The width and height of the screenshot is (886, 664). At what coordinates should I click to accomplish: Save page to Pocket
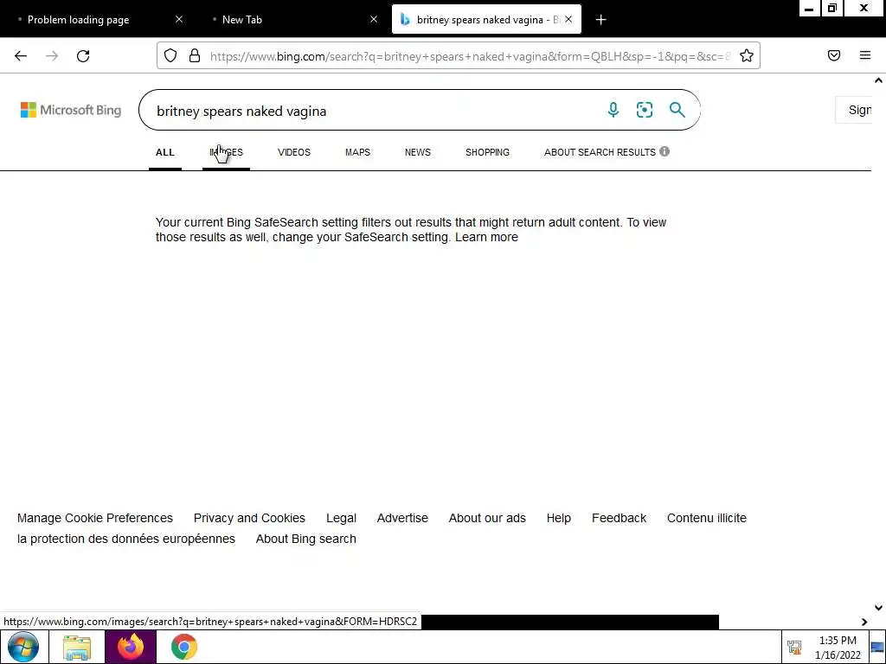pyautogui.click(x=834, y=55)
